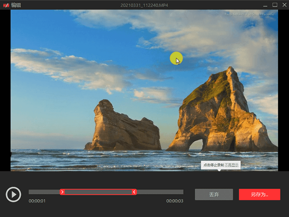Click the grey timeline before the selection
289x217 pixels.
tap(44, 192)
